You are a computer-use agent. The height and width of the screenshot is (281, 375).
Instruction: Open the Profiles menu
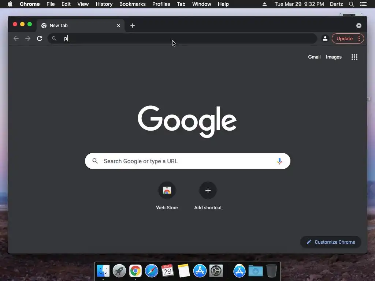(x=161, y=4)
